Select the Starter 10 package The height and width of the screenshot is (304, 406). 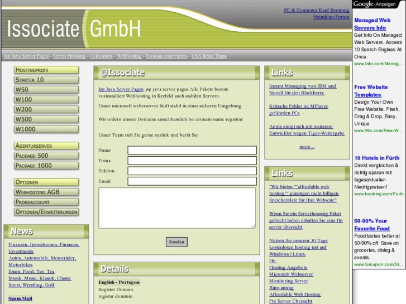pos(46,80)
